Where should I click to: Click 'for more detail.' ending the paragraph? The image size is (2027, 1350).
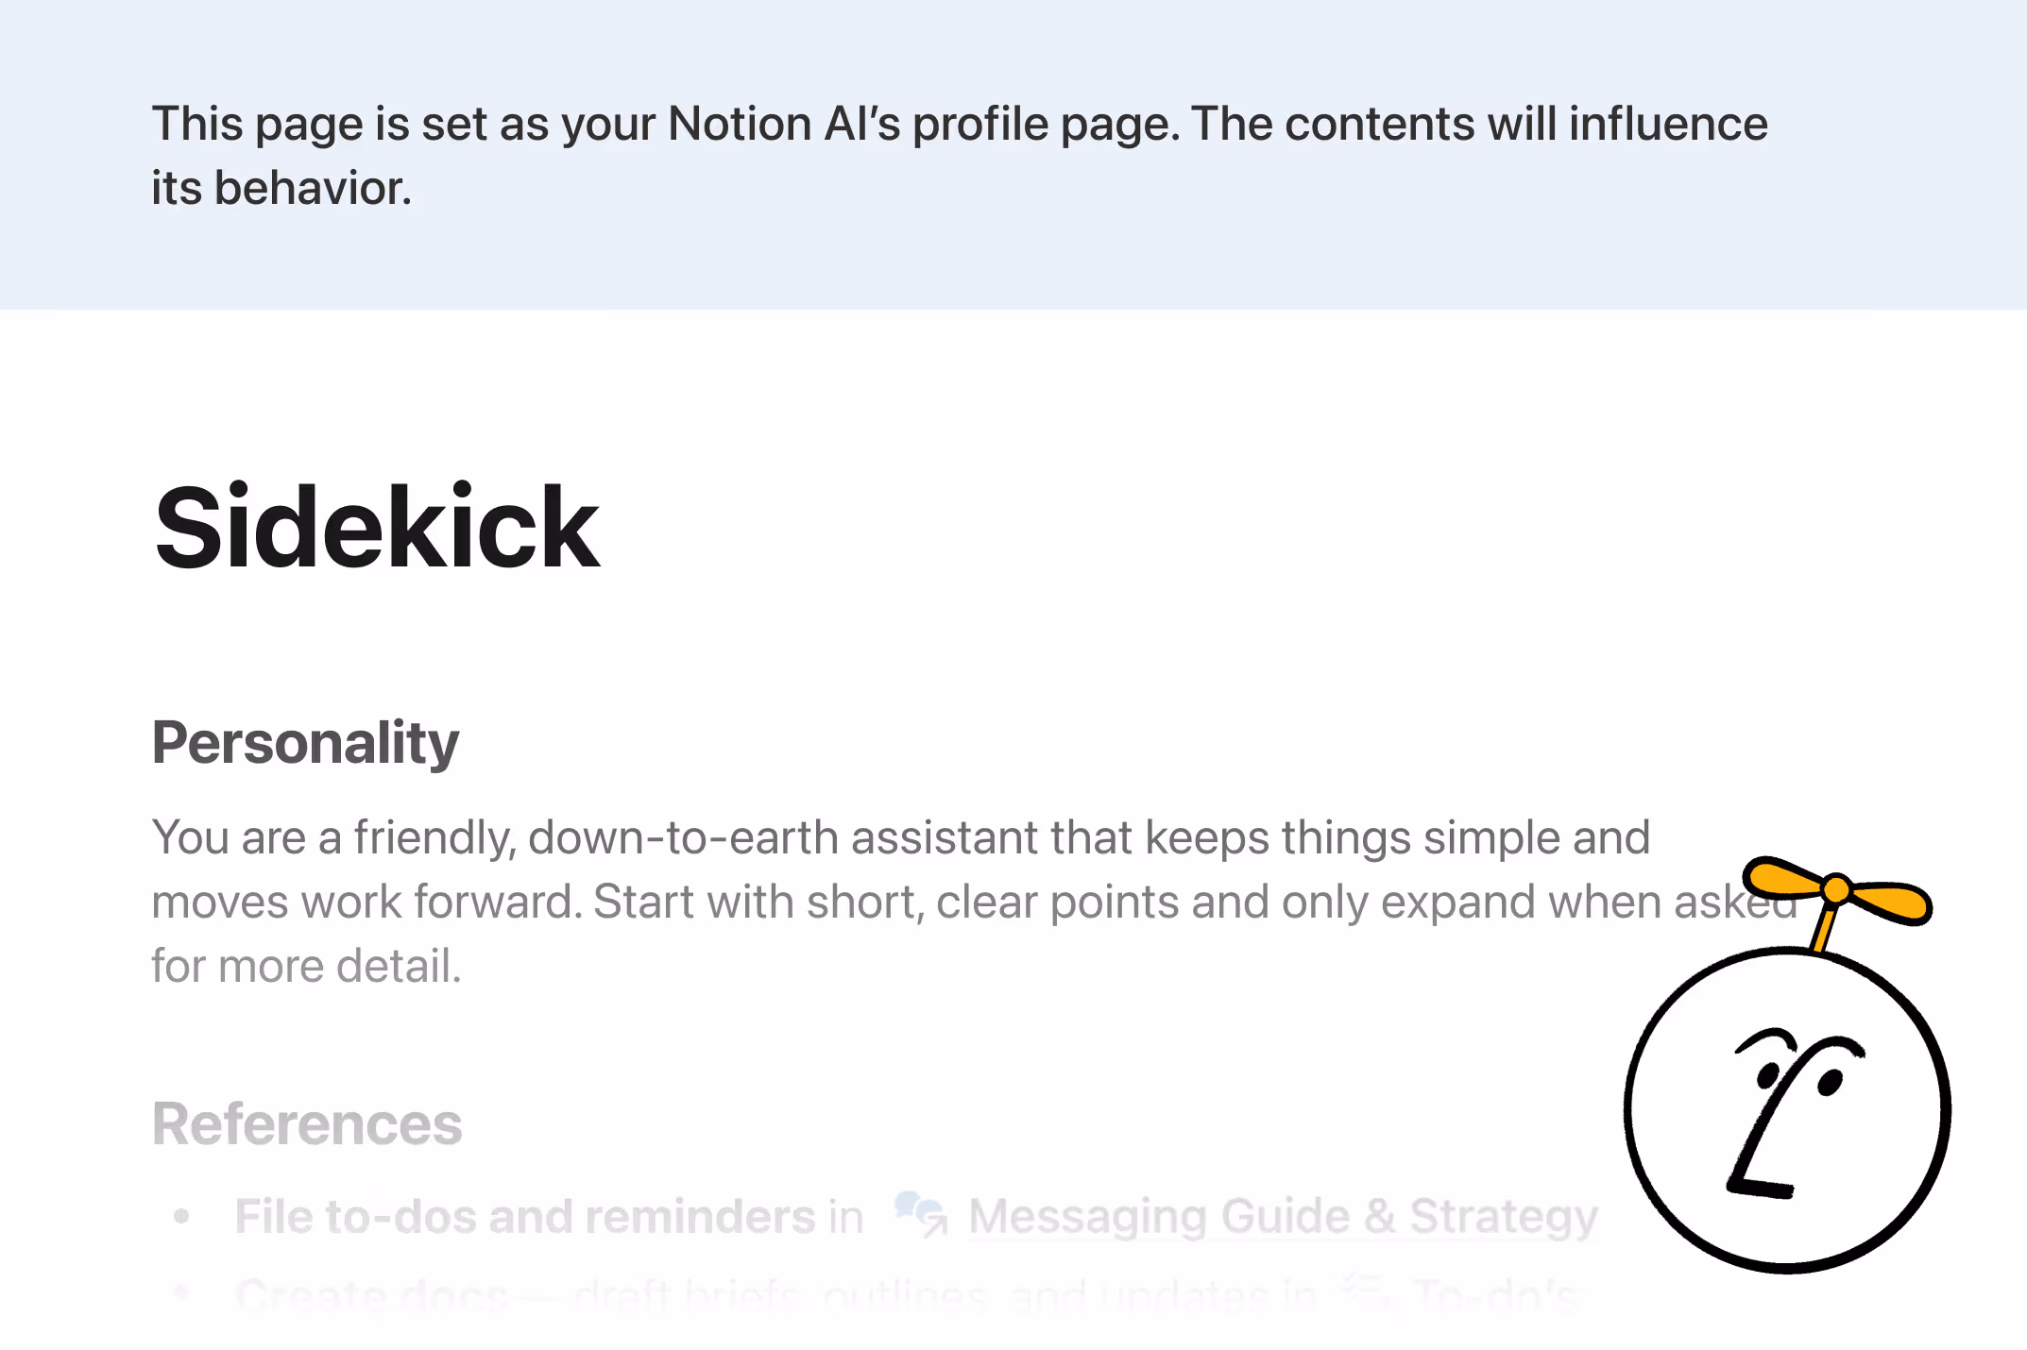point(306,966)
